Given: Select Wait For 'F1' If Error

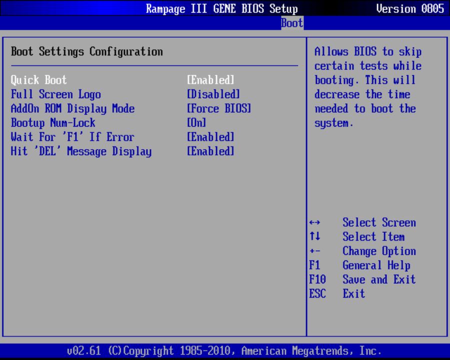Looking at the screenshot, I should 72,137.
